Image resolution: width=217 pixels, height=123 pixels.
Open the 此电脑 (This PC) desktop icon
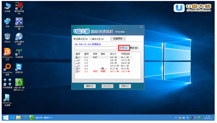click(x=7, y=7)
